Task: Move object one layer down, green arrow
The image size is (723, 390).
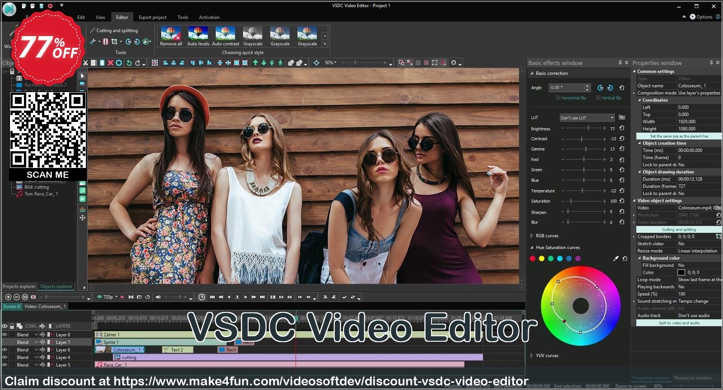Action: coord(264,63)
